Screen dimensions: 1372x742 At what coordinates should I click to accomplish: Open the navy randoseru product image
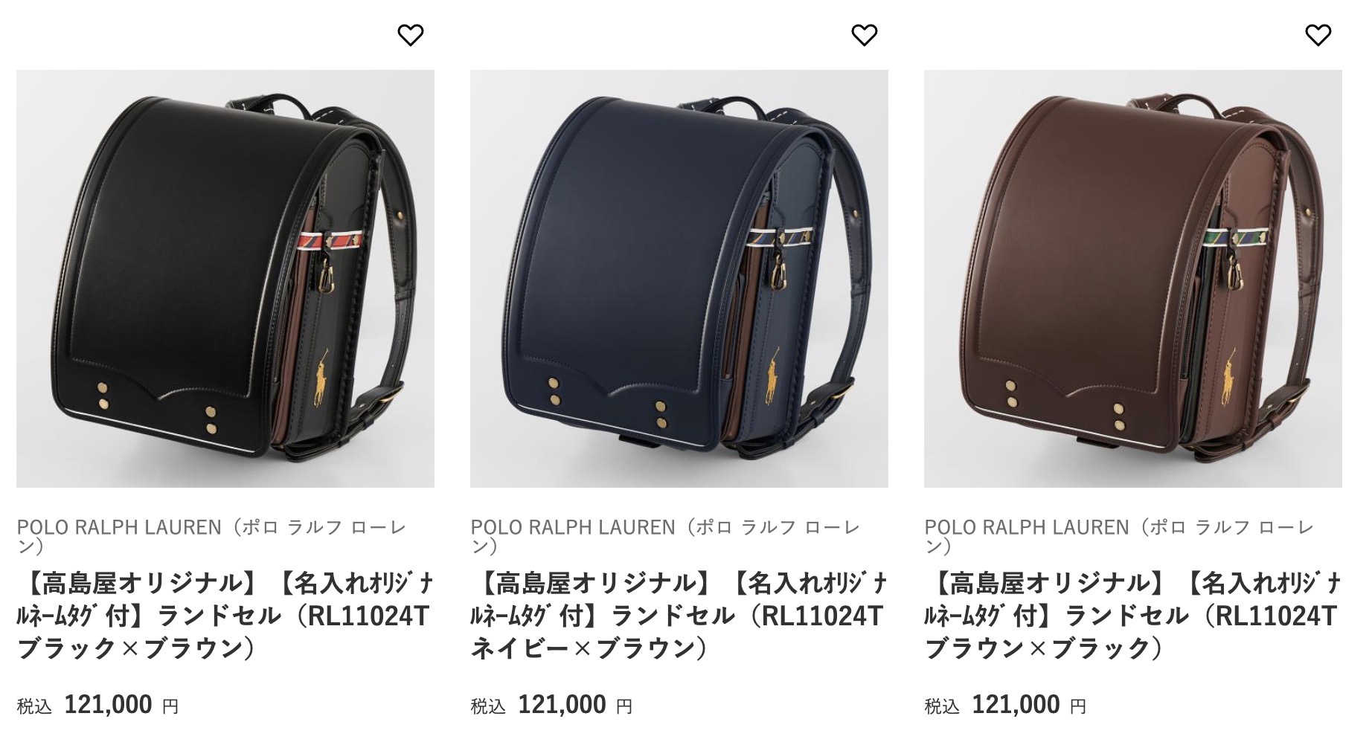(679, 279)
